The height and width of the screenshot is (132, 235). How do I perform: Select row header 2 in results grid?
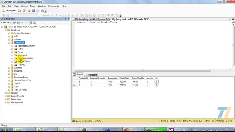[x=75, y=85]
